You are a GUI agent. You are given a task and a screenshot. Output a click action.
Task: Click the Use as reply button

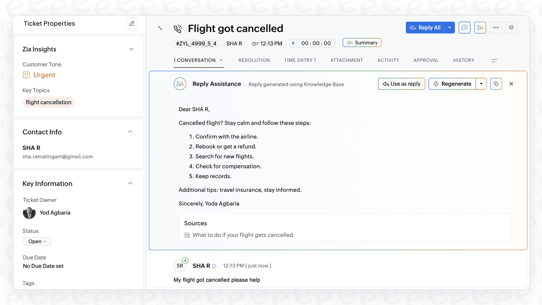coord(401,84)
